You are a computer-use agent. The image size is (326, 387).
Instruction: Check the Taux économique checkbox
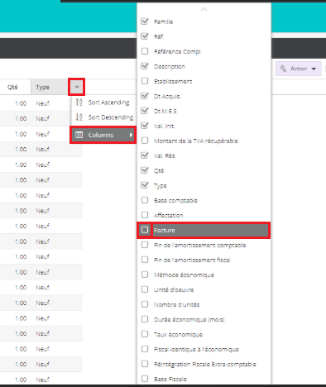[x=145, y=334]
